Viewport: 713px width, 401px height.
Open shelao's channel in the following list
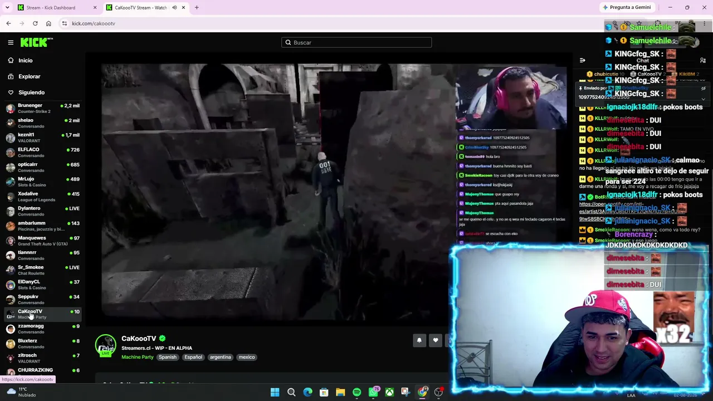42,123
